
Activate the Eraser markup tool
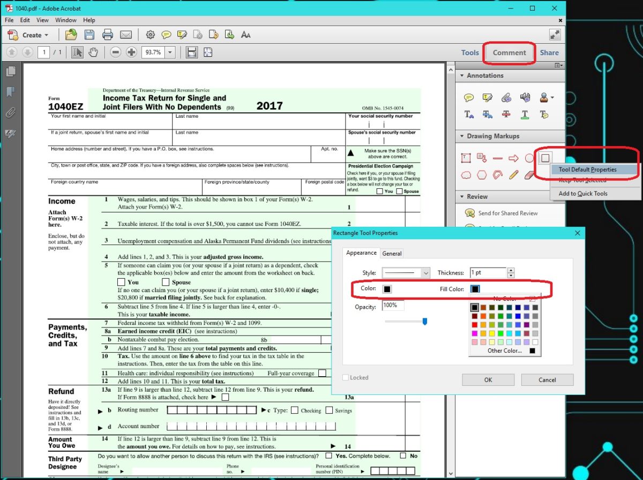coord(528,174)
